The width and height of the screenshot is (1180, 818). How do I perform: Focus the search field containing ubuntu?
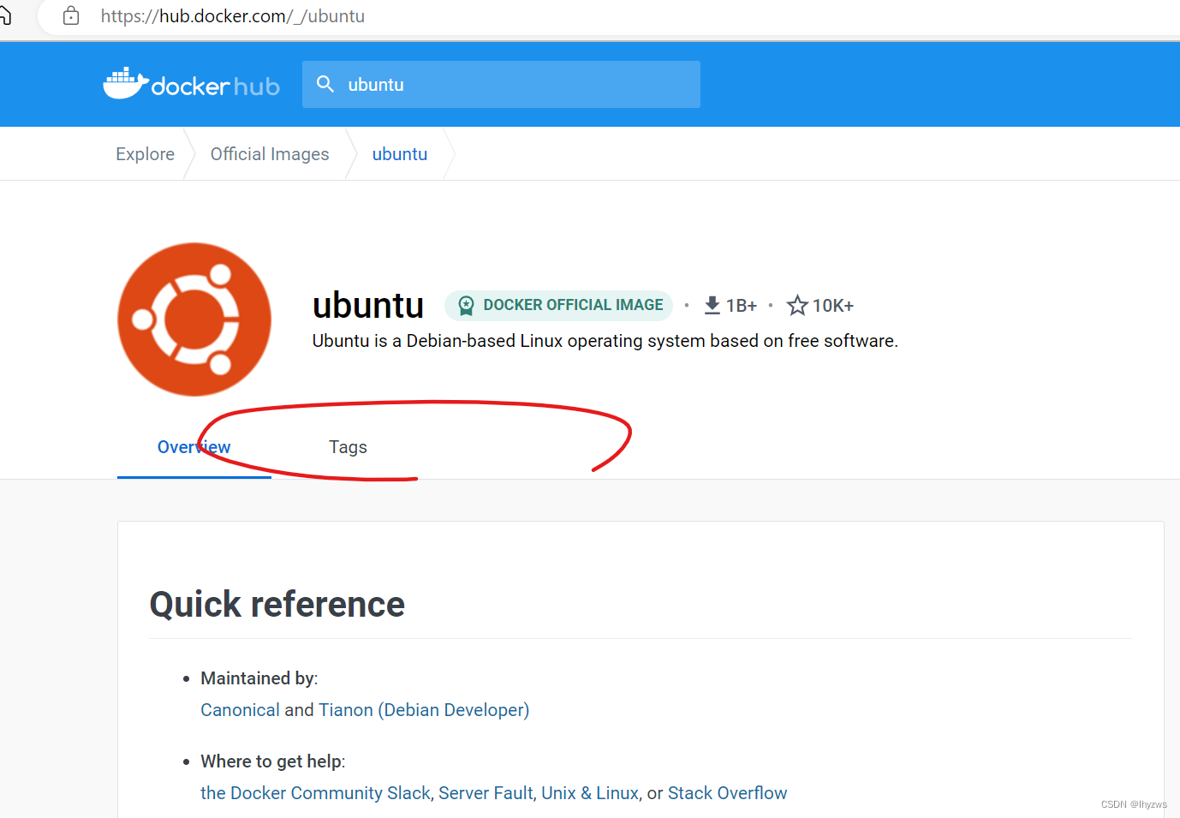501,84
